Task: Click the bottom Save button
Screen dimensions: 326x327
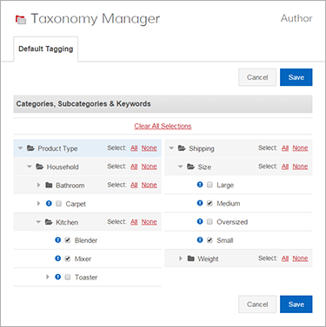Action: click(x=296, y=304)
